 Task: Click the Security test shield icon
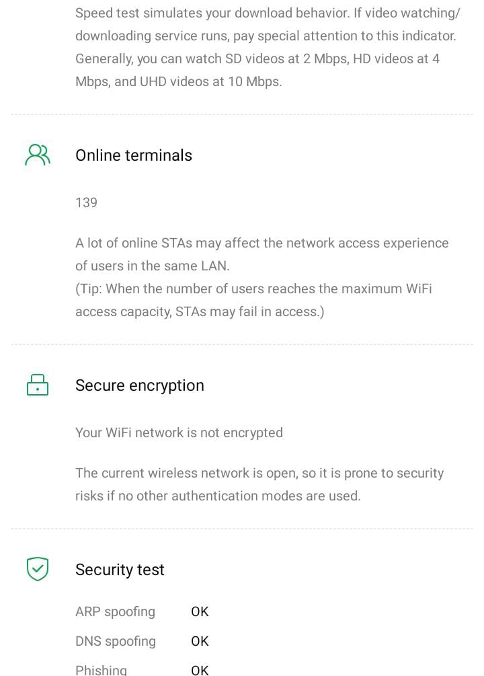(x=38, y=570)
